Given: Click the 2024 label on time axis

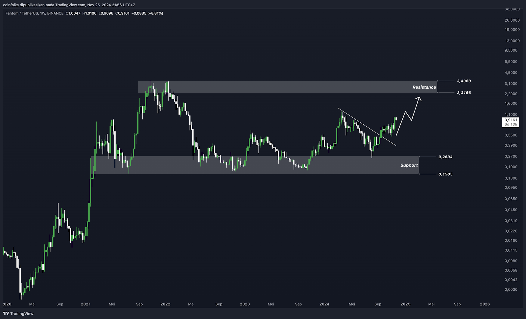Looking at the screenshot, I should [324, 304].
